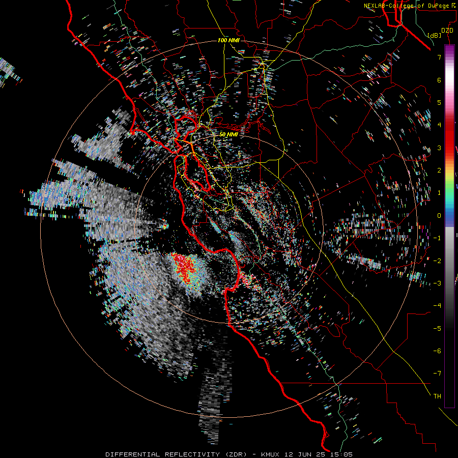
Task: Select the positive "2" scale value
Action: (x=439, y=170)
